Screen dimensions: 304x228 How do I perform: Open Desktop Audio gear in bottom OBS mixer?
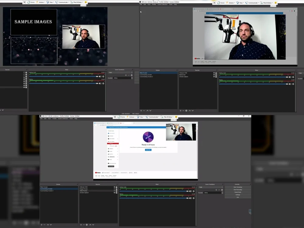[193, 191]
